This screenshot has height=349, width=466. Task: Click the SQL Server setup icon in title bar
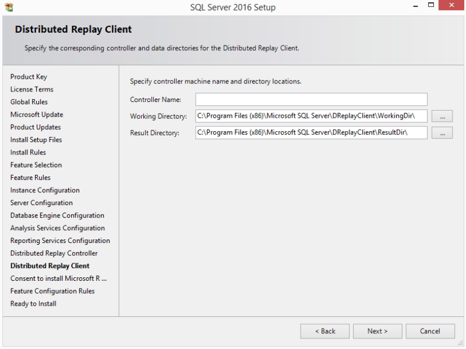click(9, 7)
